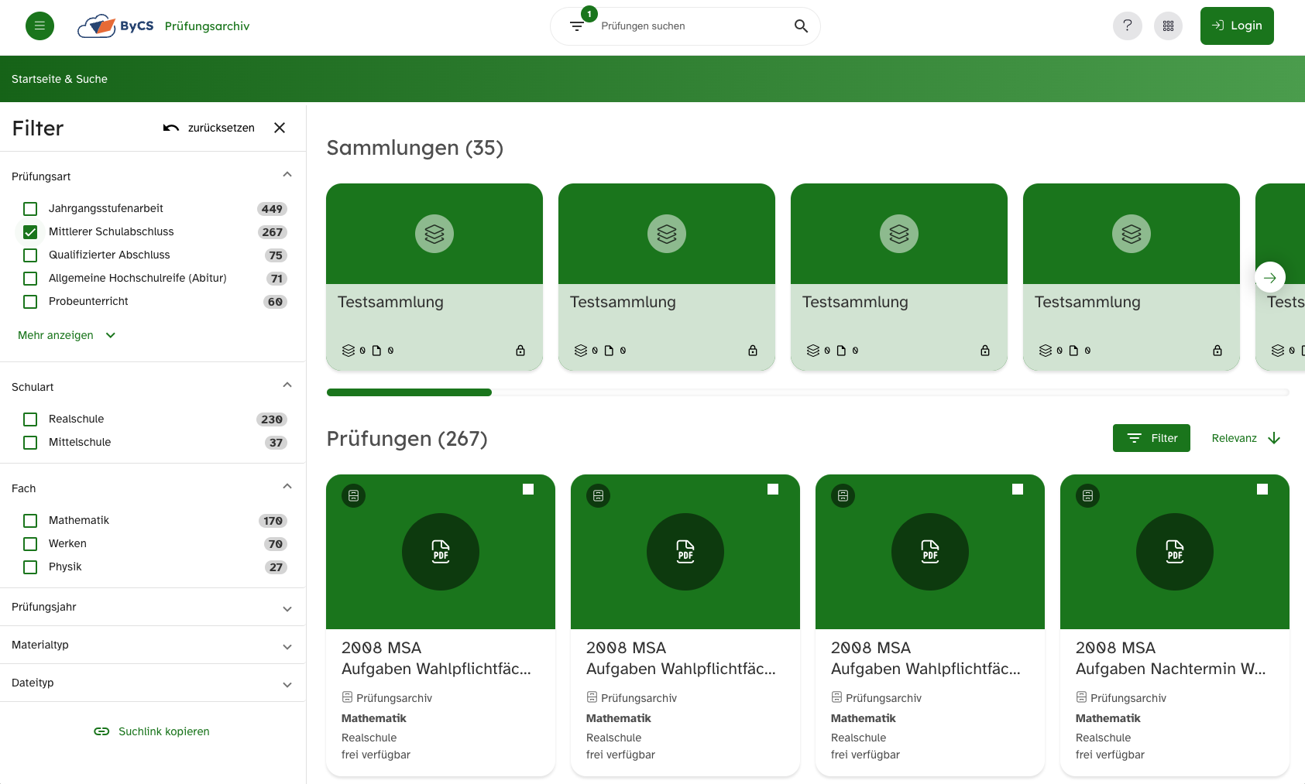Go to Startseite & Suche breadcrumb

(60, 79)
